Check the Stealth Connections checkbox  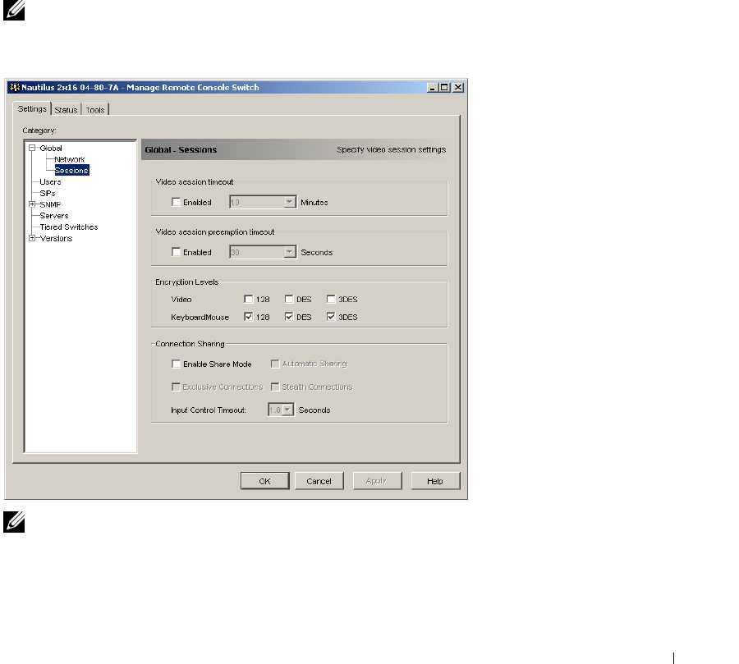275,387
